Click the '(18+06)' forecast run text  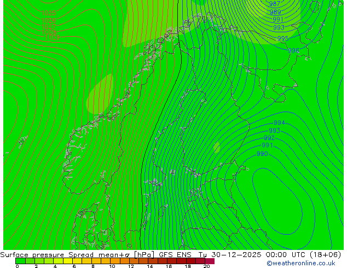[325, 255]
